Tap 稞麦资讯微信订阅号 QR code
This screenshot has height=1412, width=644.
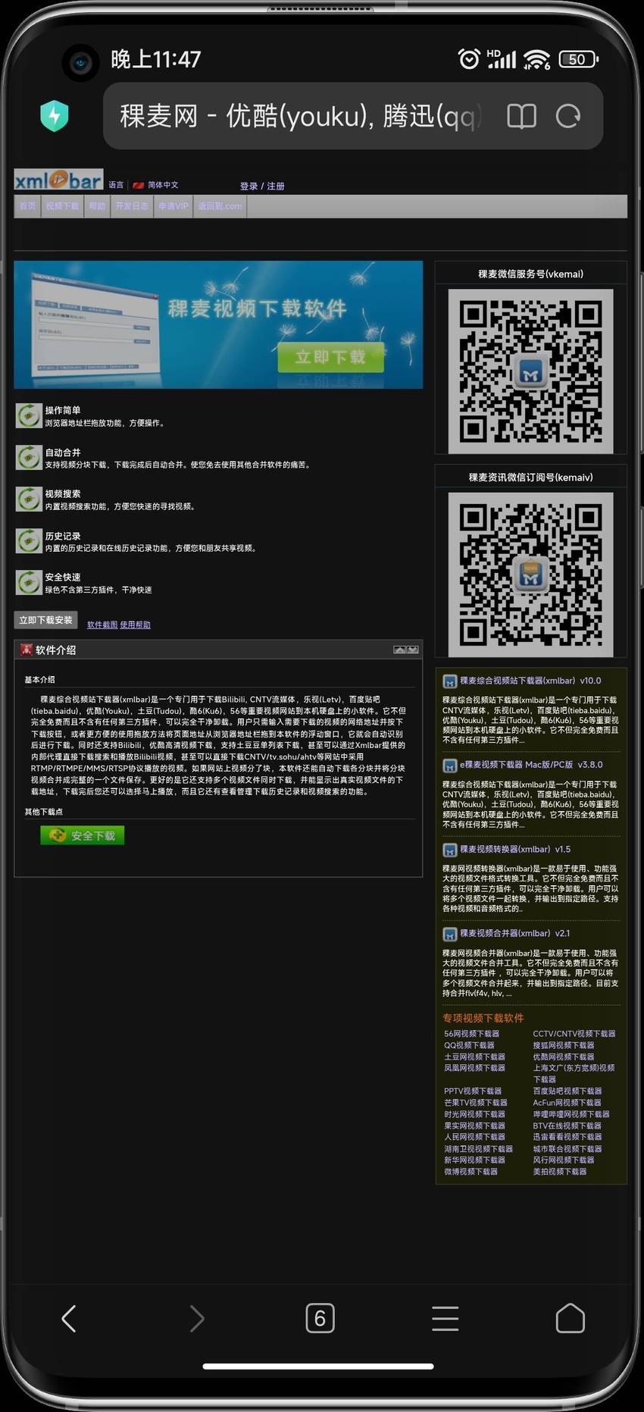tap(530, 575)
